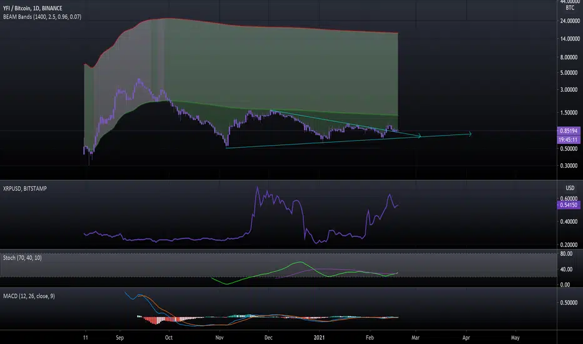The image size is (583, 344).
Task: Click the Sep marker on time axis
Action: (119, 338)
